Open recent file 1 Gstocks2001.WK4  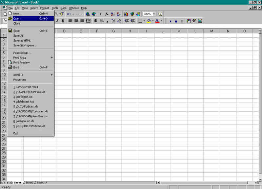click(x=31, y=87)
